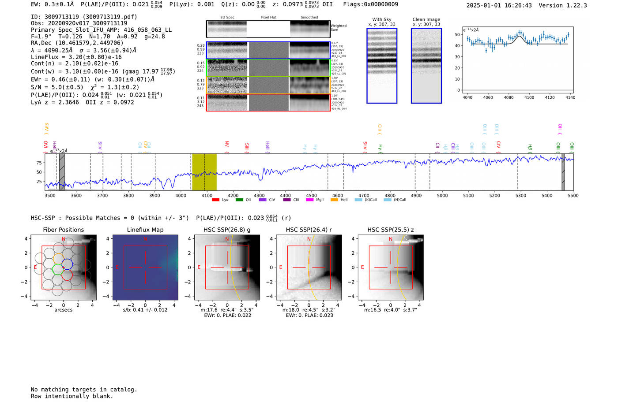Select the Obs 20200920v017_3009713119 line
Screen dimensions: 618x420
click(79, 23)
